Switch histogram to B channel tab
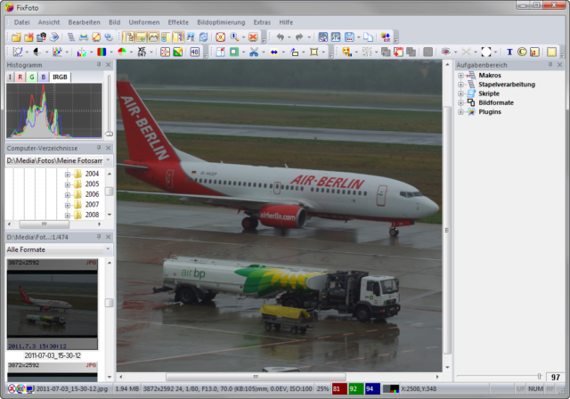The image size is (570, 399). [x=44, y=77]
